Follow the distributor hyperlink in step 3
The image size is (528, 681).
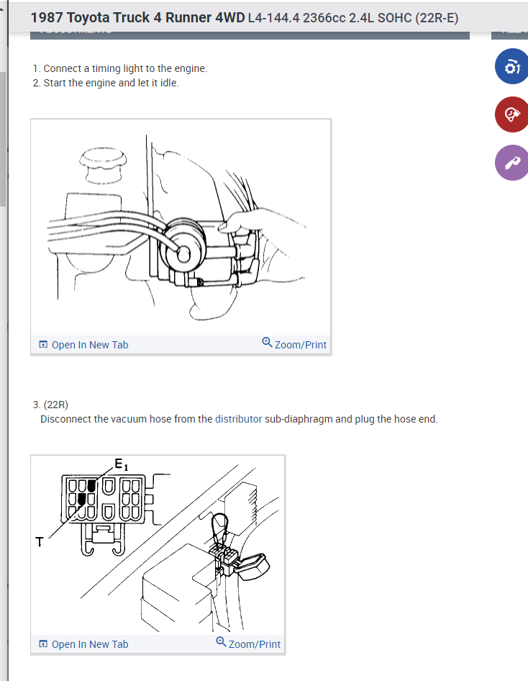pos(239,419)
